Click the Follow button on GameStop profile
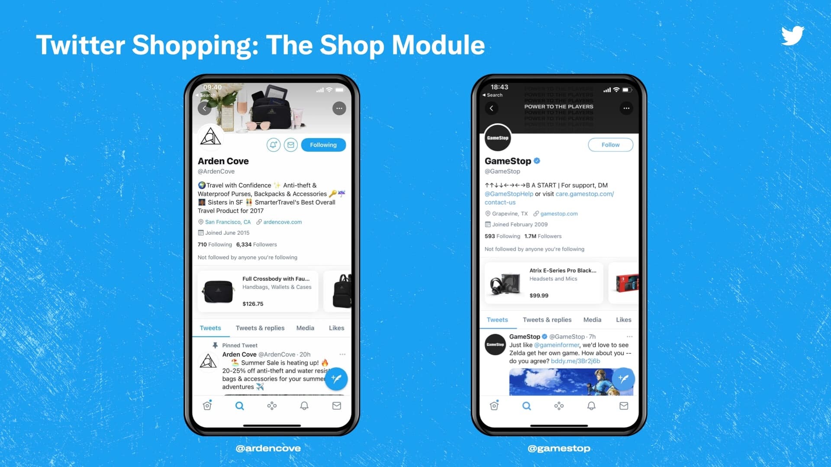Screen dimensions: 831x467 click(x=610, y=144)
